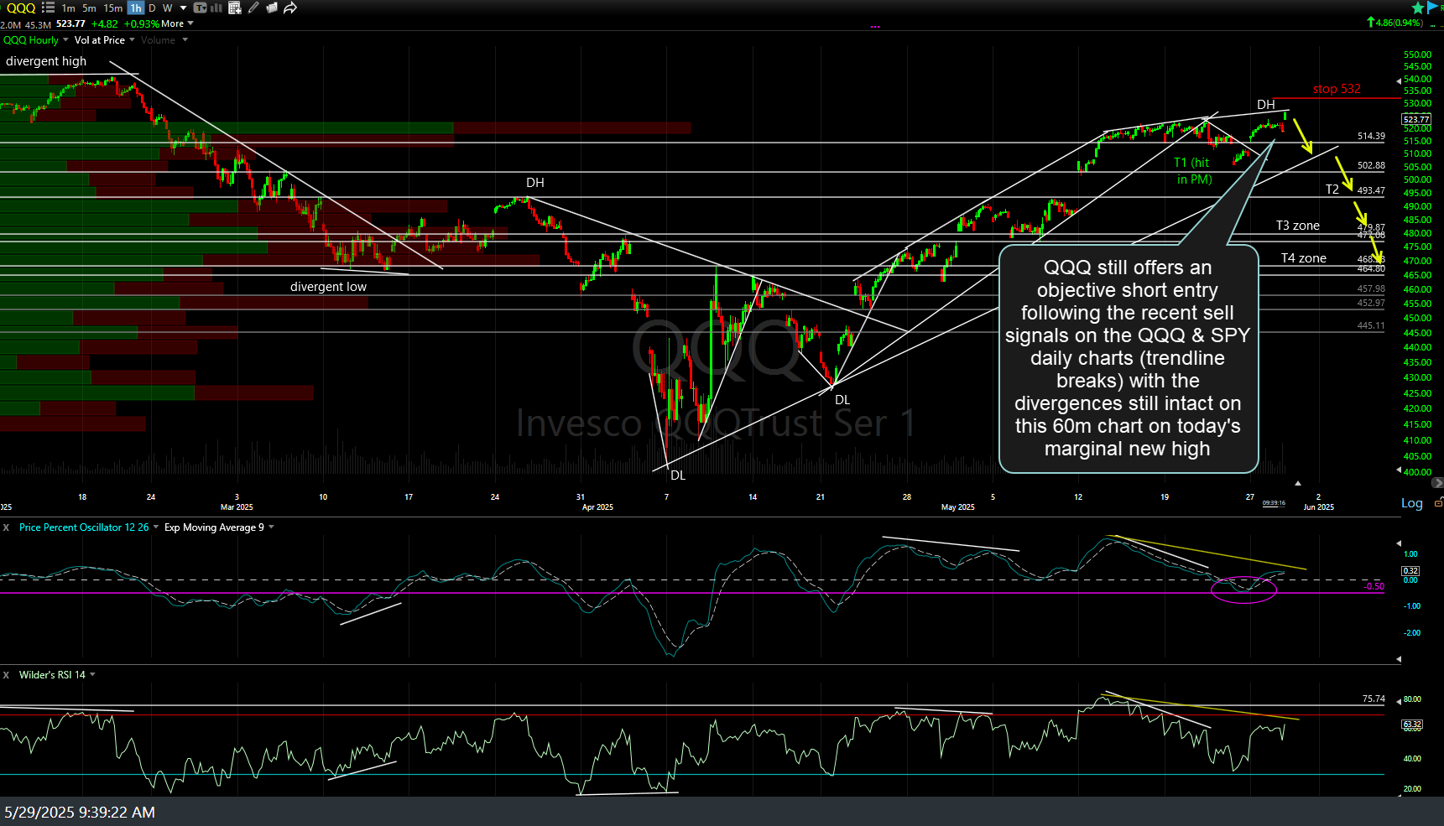Click the scroll-right arrow below the price axis
This screenshot has height=826, width=1444.
(1436, 483)
